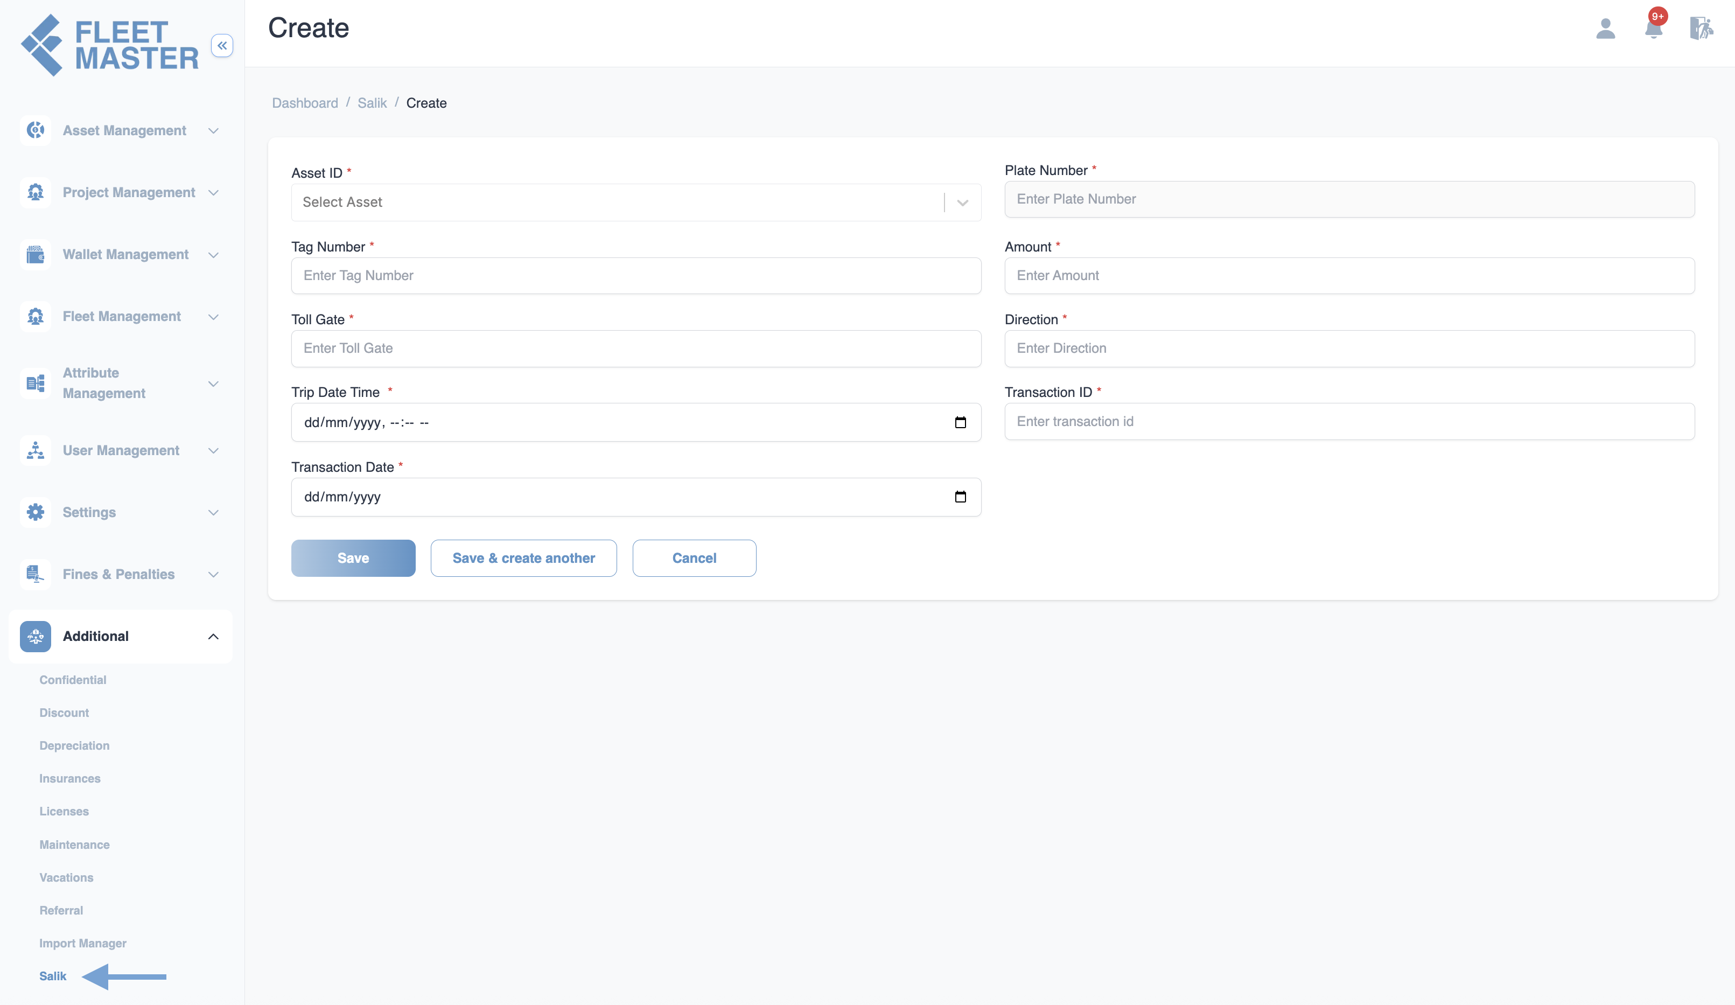Open Confidential submenu item
1735x1005 pixels.
pos(73,680)
